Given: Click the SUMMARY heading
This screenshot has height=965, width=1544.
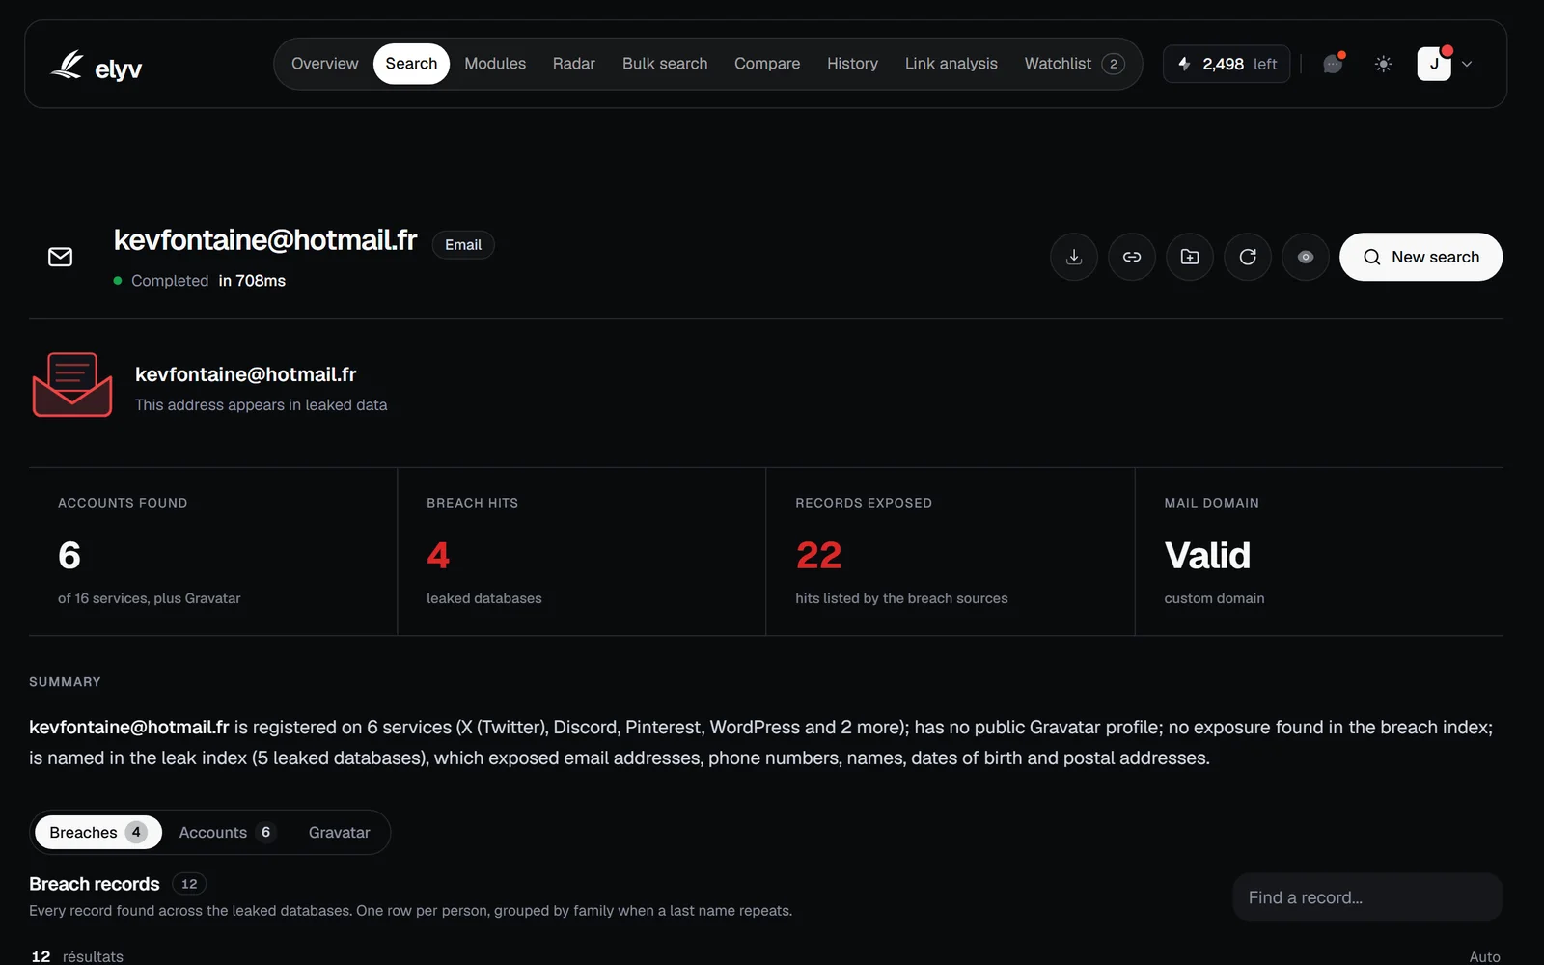Looking at the screenshot, I should tap(65, 682).
